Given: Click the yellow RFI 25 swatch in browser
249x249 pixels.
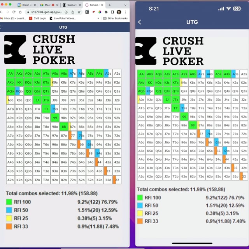Looking at the screenshot, I should point(9,218).
